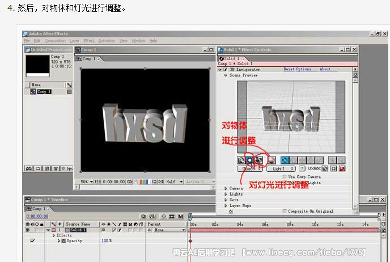The width and height of the screenshot is (390, 262).
Task: Open the Half resolution dropdown
Action: (x=175, y=182)
